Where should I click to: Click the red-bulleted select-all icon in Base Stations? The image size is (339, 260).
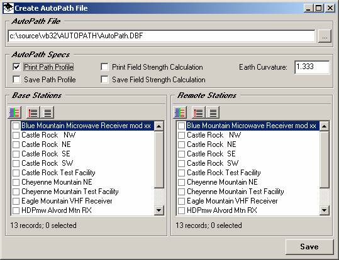point(33,112)
